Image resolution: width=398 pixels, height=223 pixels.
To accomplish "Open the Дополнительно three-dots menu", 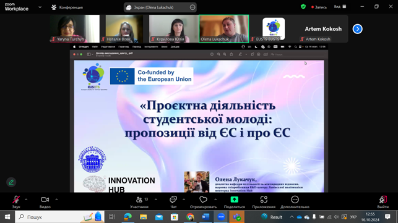I will pyautogui.click(x=295, y=200).
